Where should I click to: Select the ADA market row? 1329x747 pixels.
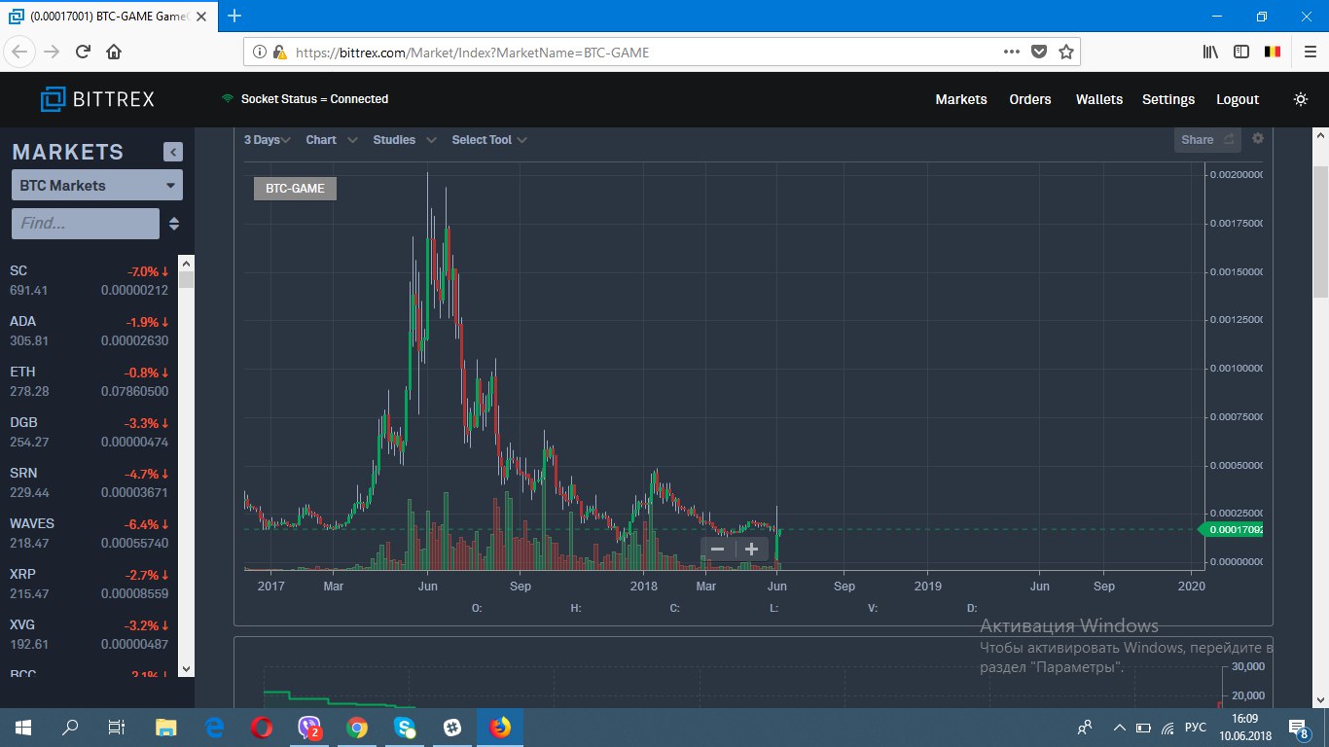click(90, 331)
